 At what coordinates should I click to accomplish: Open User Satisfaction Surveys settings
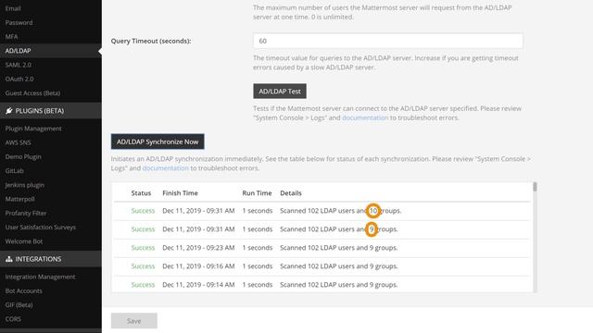pyautogui.click(x=41, y=227)
